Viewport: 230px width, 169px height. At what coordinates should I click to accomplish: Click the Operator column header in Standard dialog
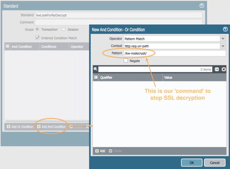79,47
